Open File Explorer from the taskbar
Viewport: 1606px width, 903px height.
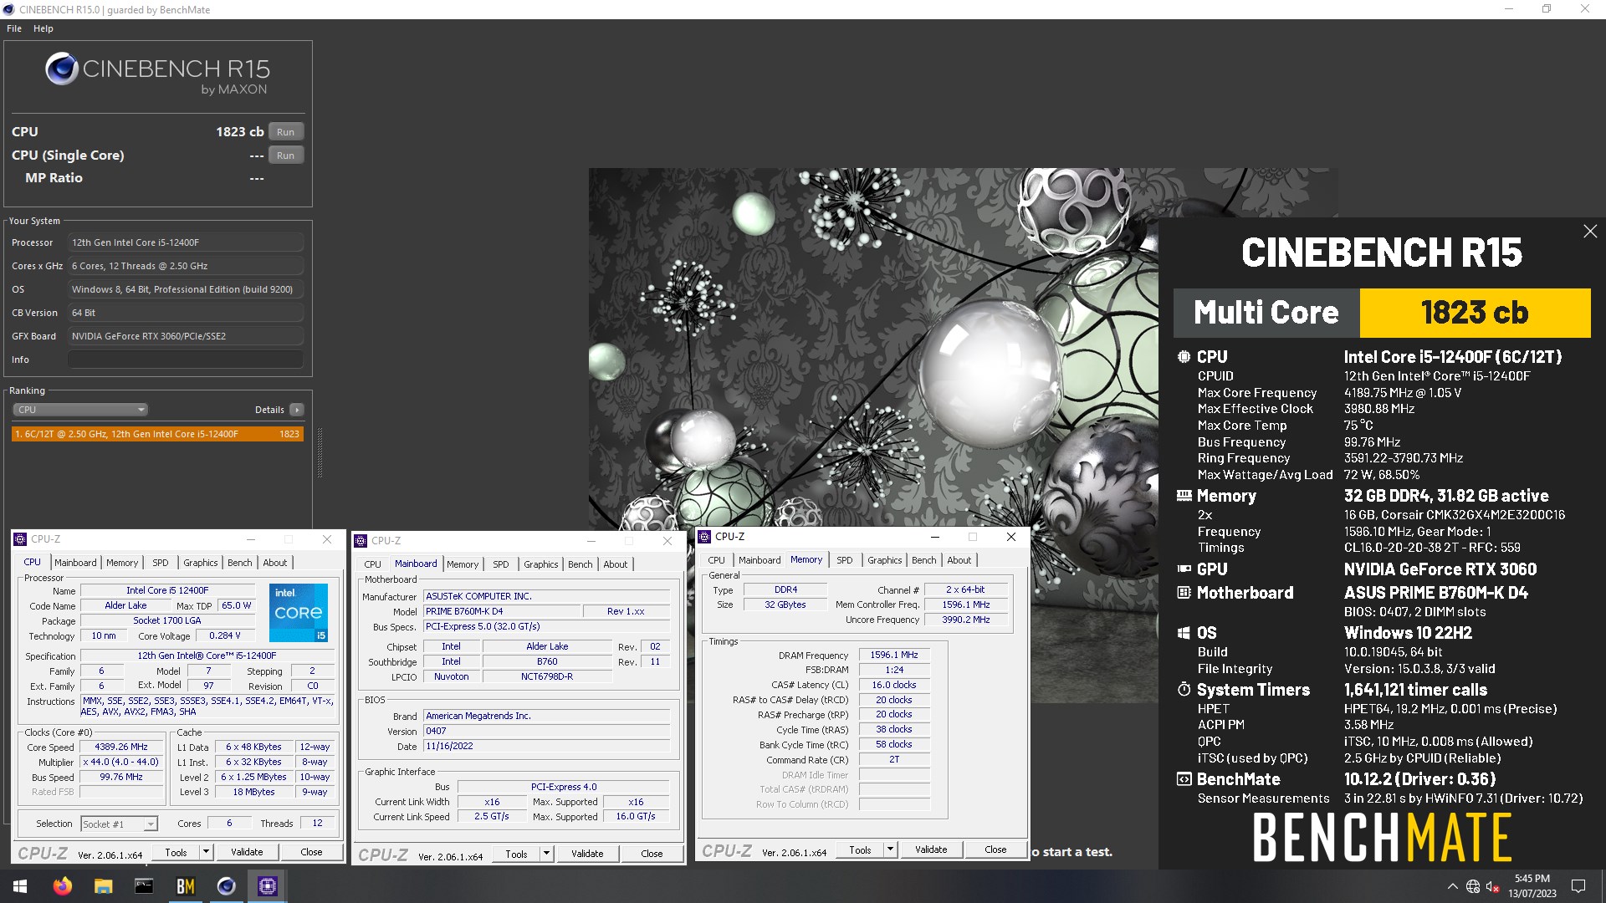(x=103, y=886)
